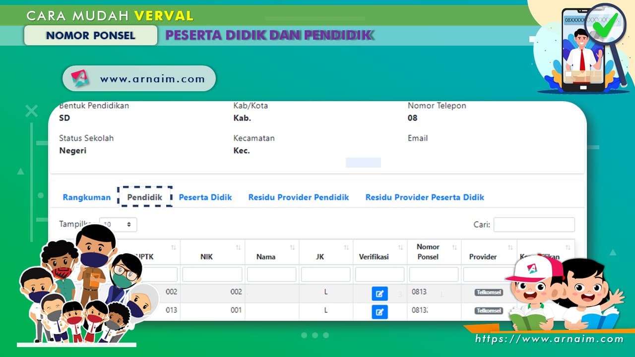Click the Nomor Ponsel column header
The width and height of the screenshot is (635, 357).
click(x=434, y=252)
